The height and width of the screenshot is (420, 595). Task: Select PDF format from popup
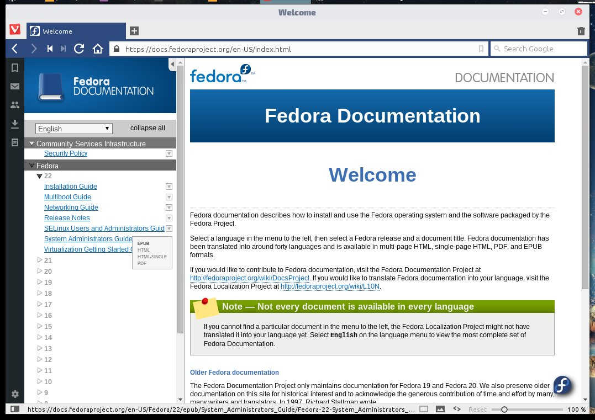point(141,263)
